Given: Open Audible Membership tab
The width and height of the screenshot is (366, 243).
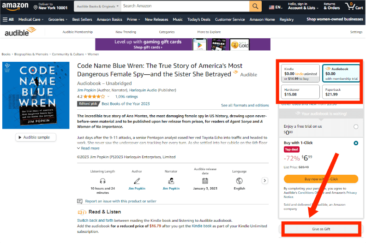Looking at the screenshot, I should (x=78, y=32).
